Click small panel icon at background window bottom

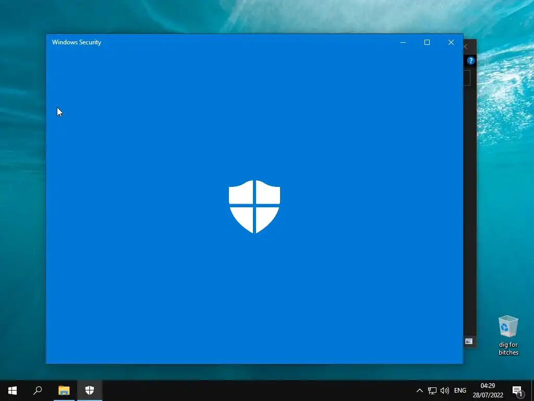(469, 341)
